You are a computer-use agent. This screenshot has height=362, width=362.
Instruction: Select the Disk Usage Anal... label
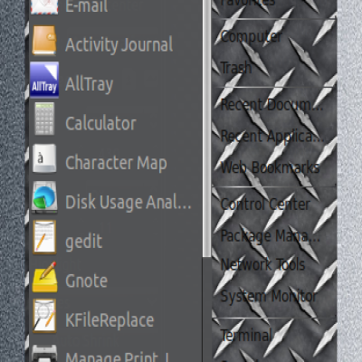[129, 202]
